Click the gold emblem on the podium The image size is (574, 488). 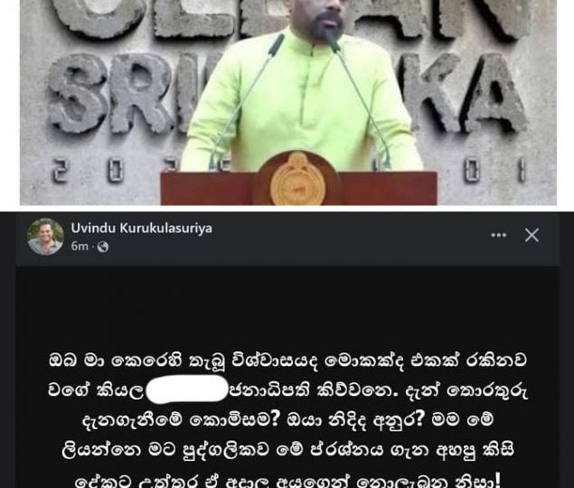[x=297, y=180]
